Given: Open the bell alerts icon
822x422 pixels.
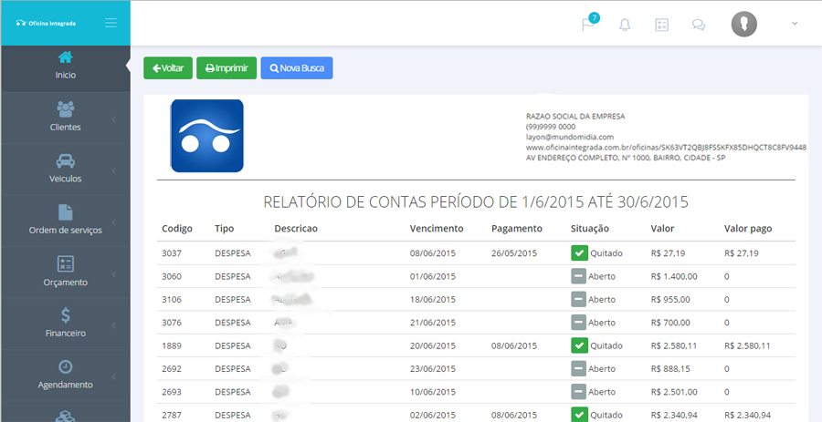Looking at the screenshot, I should (x=625, y=25).
